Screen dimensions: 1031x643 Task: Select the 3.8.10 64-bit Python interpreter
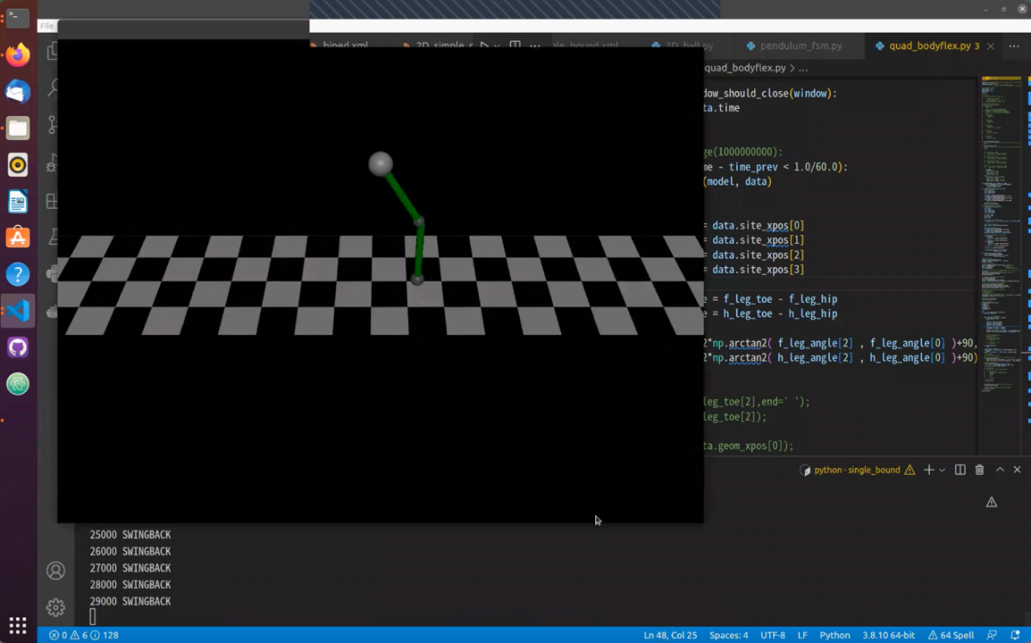(x=890, y=635)
